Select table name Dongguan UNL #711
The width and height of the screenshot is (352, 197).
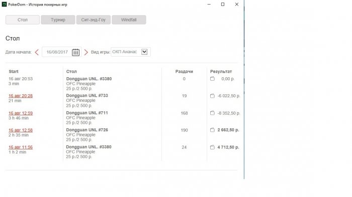point(87,113)
